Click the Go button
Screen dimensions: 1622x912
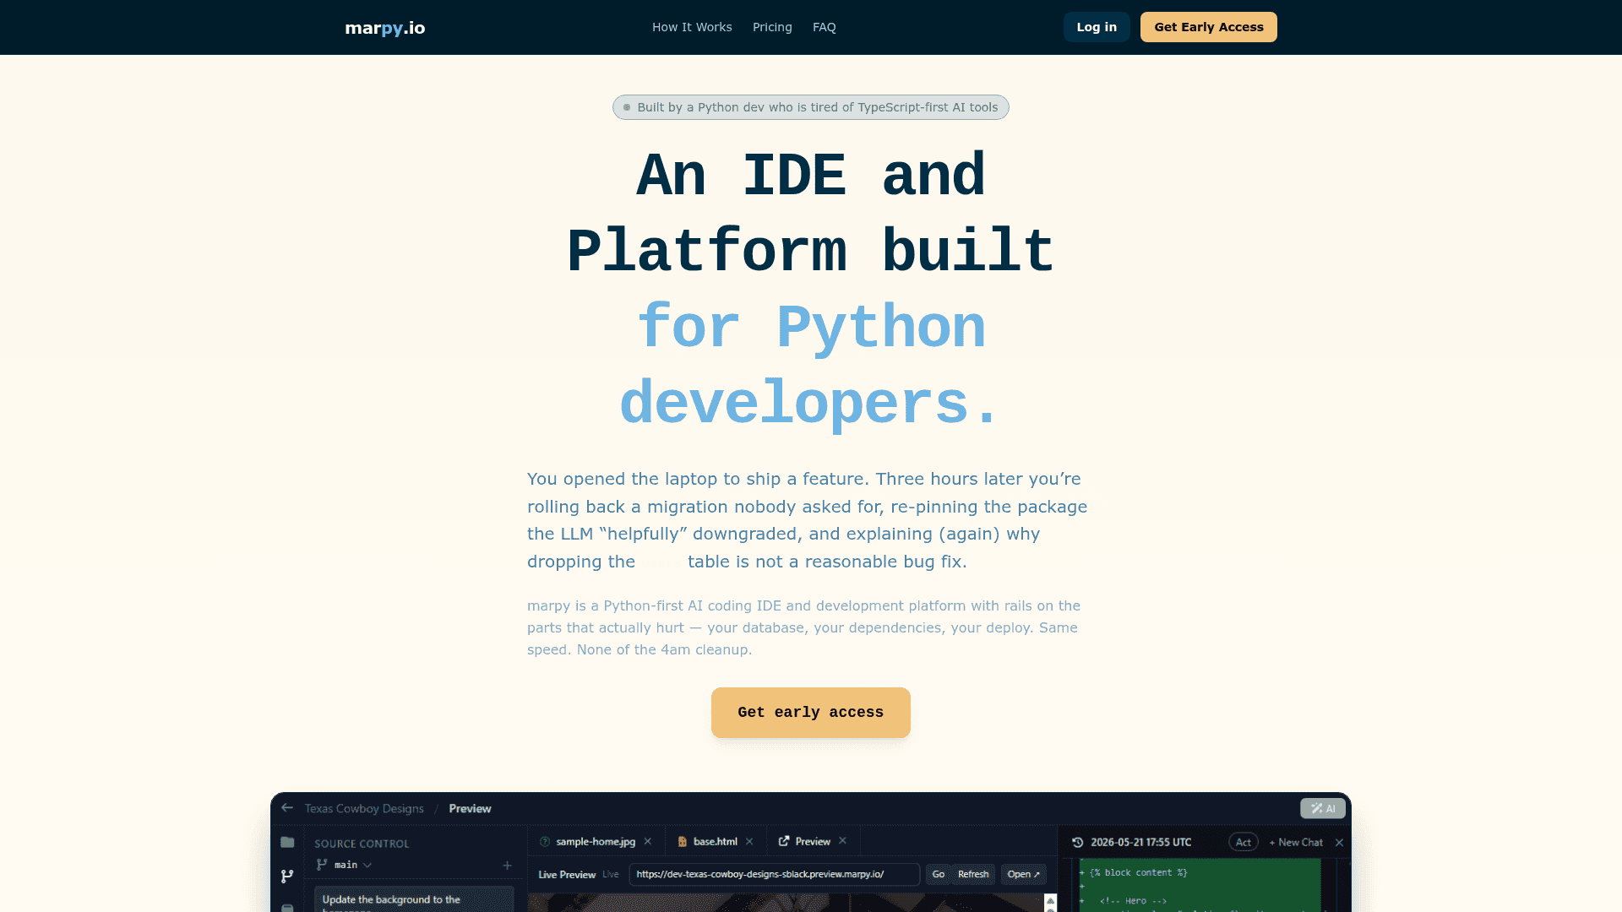939,875
